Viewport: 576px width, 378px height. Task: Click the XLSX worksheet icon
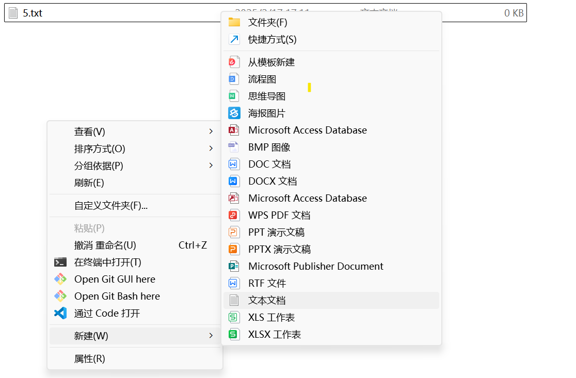[x=234, y=335]
